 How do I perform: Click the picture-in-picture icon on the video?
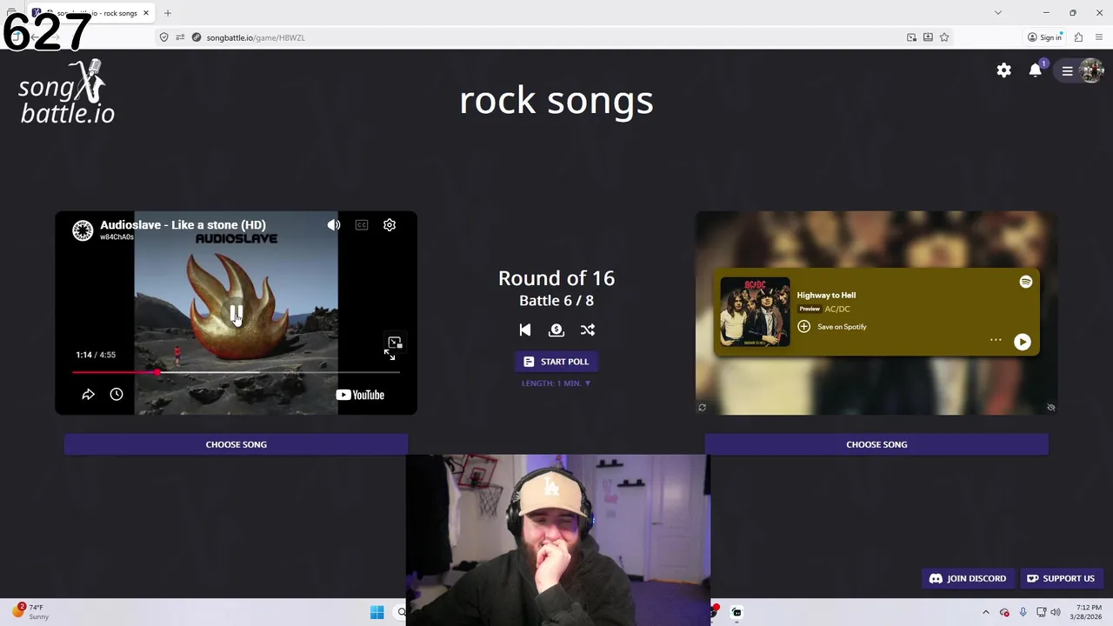coord(395,342)
